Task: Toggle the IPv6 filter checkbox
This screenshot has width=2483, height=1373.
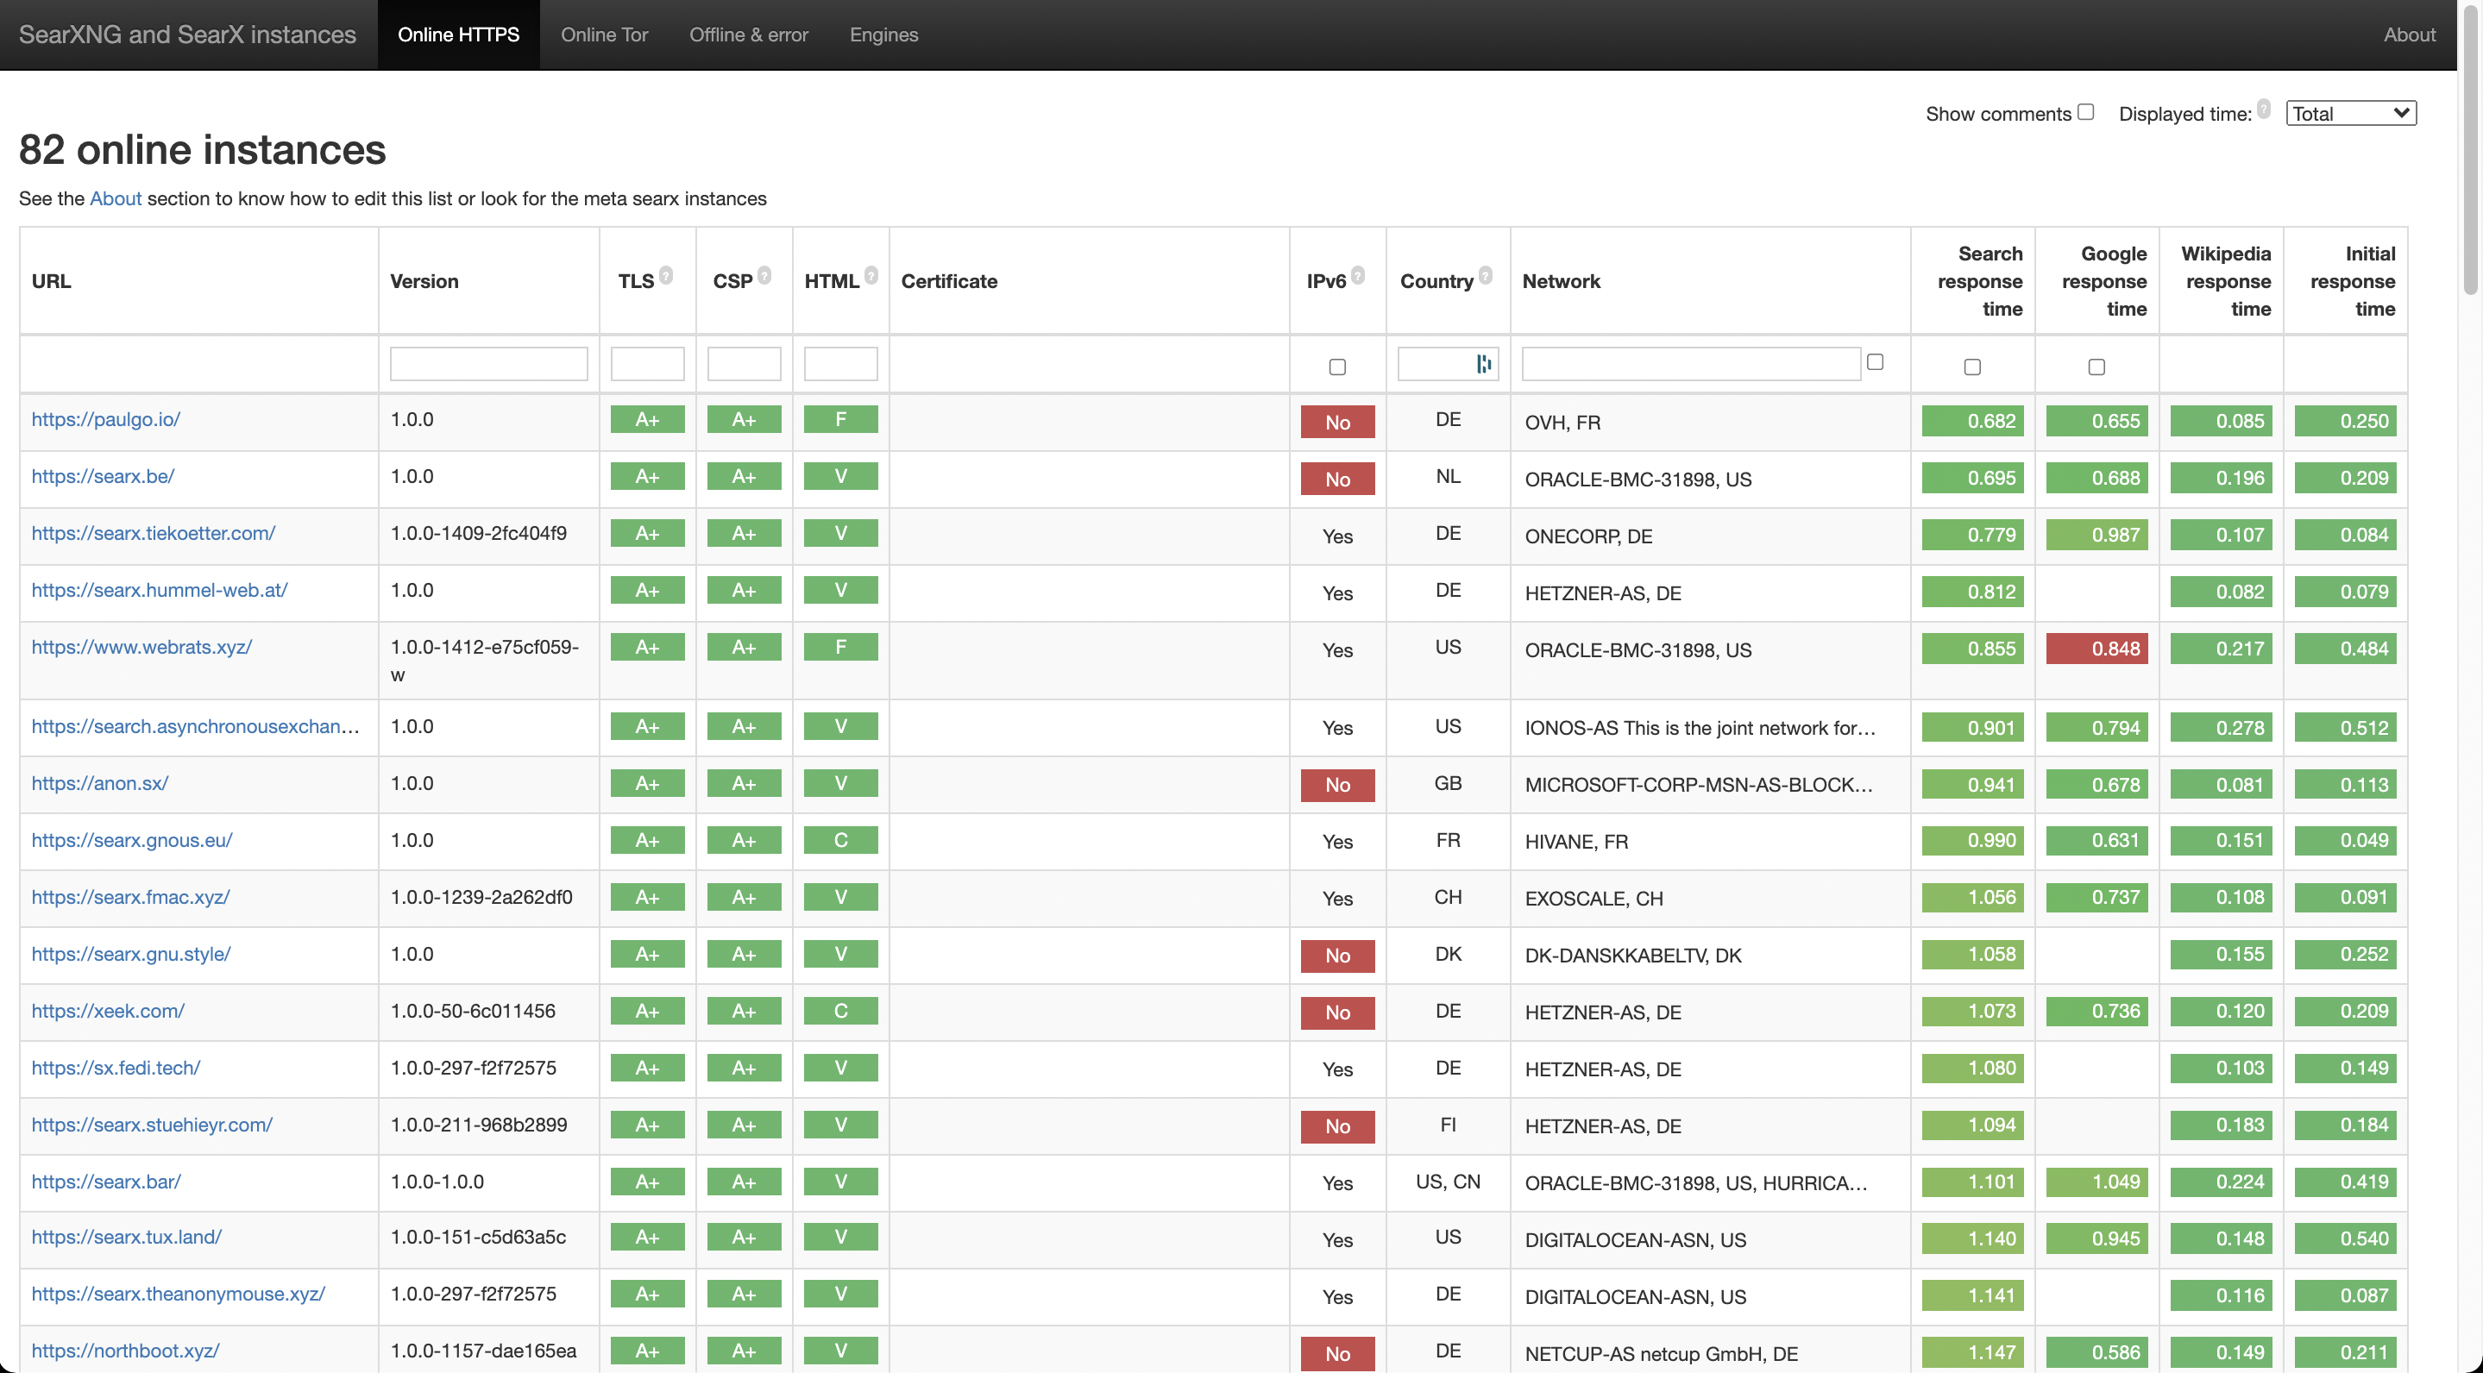Action: coord(1337,367)
